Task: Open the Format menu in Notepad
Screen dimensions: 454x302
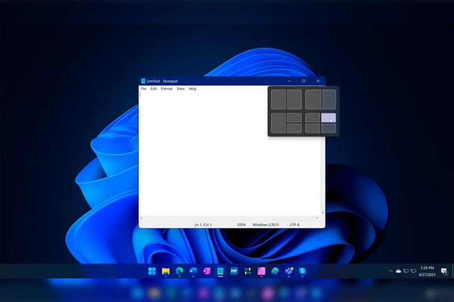Action: point(167,89)
